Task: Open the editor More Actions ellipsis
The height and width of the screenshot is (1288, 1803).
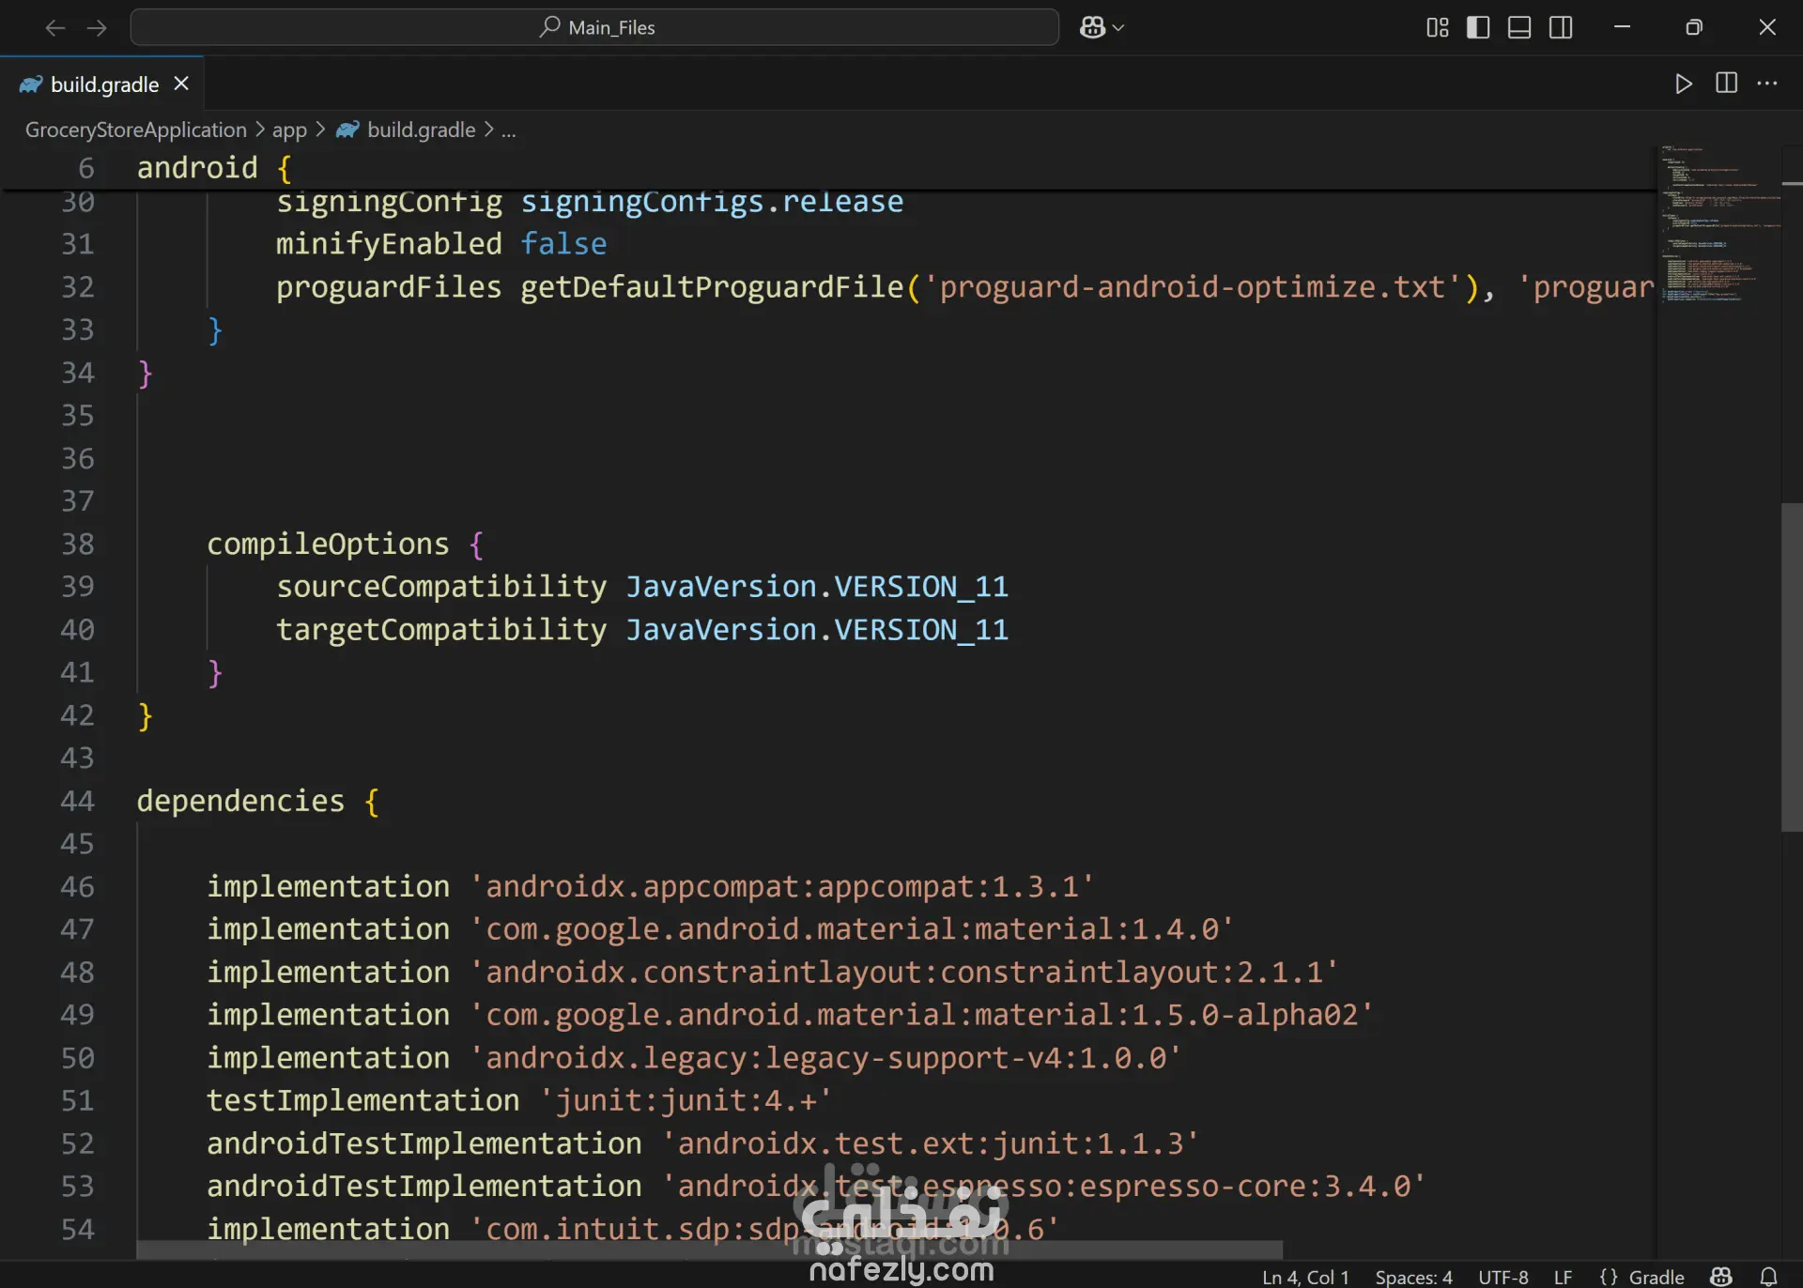Action: coord(1767,84)
